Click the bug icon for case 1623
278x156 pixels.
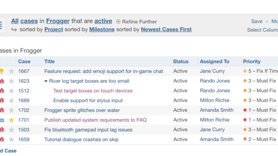[2, 81]
